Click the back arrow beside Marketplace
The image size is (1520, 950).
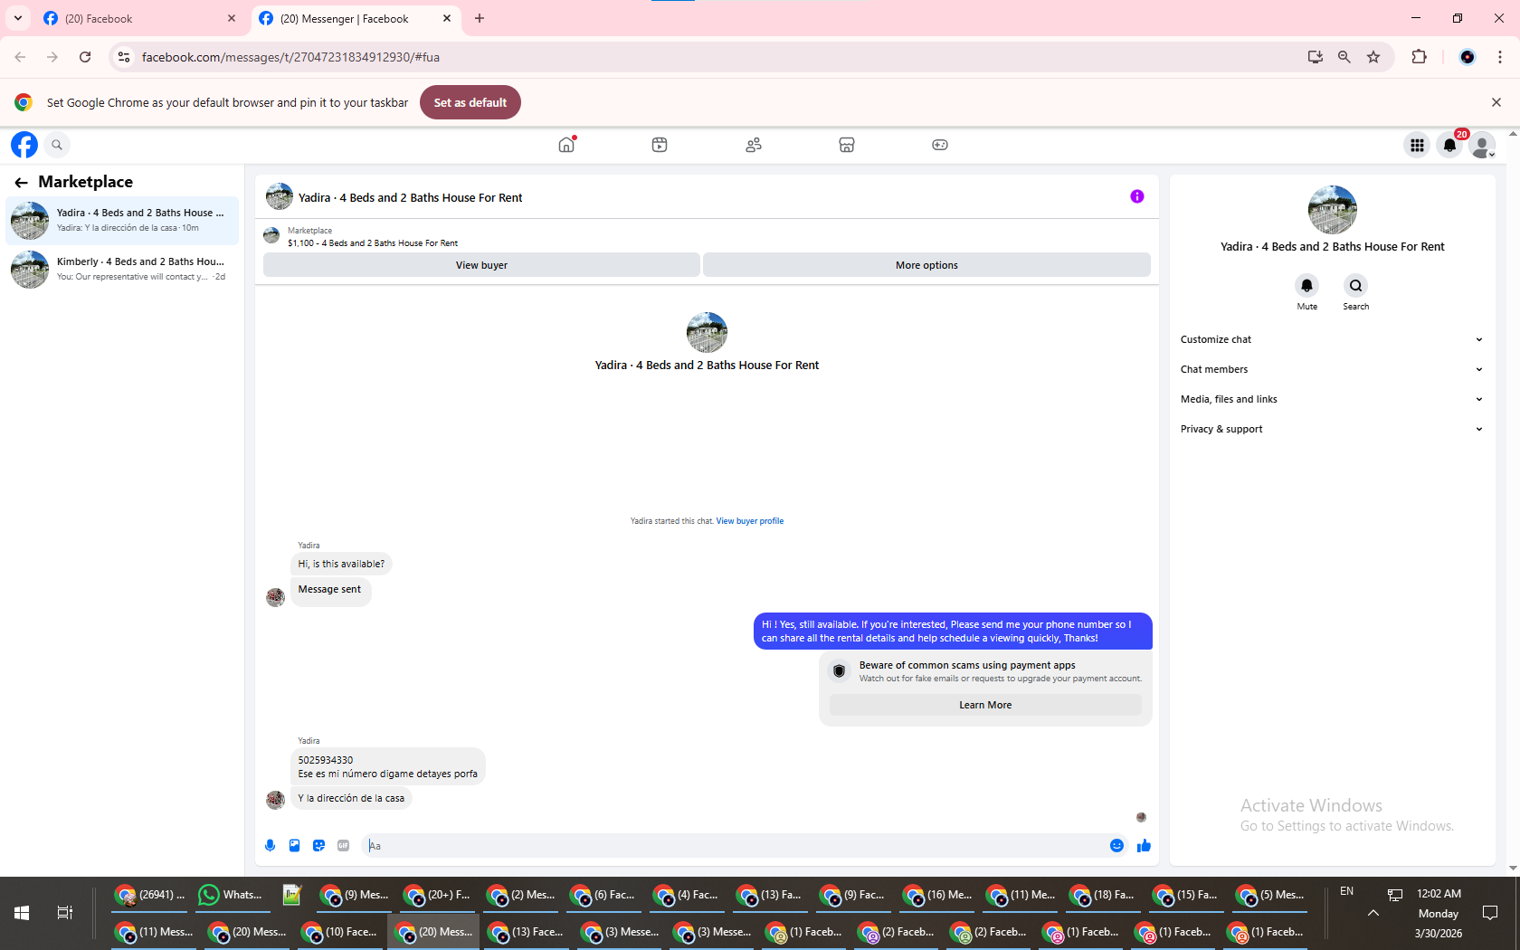pyautogui.click(x=21, y=183)
